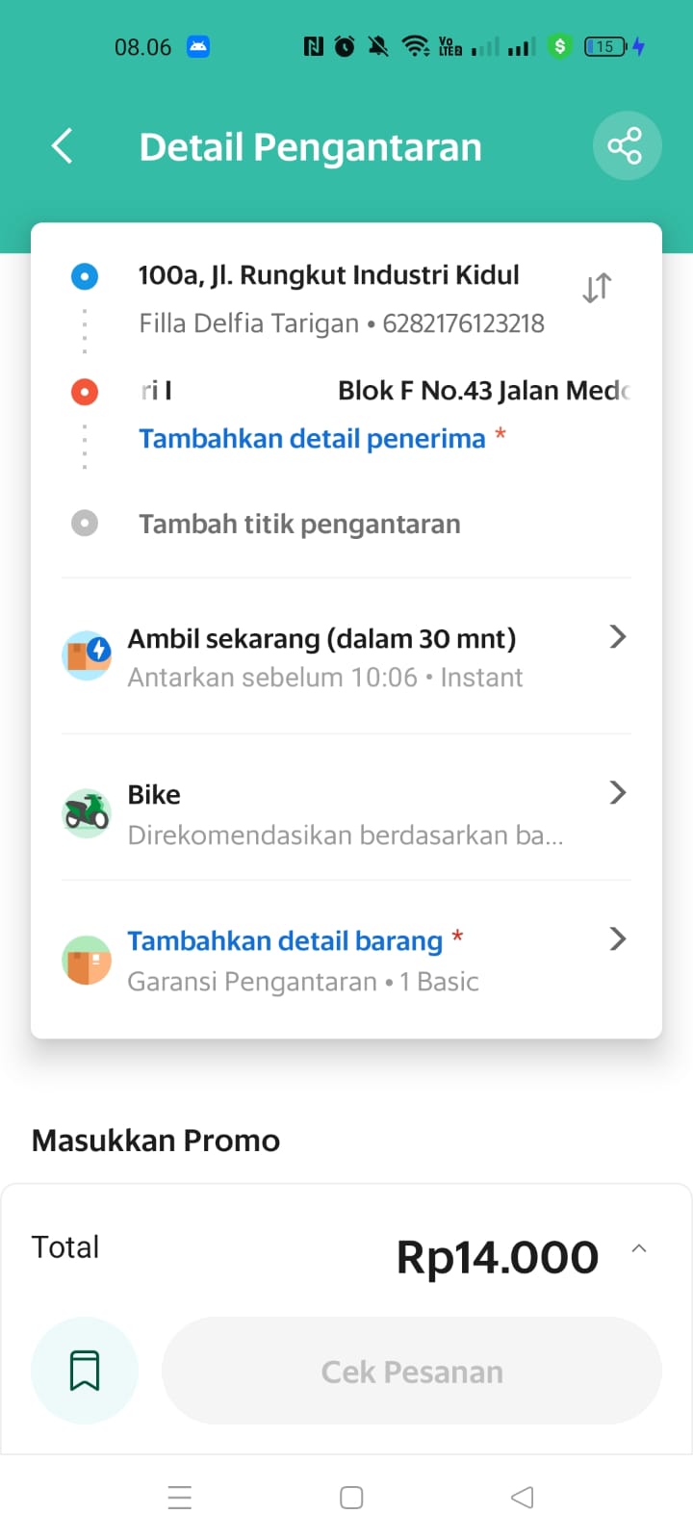Tap Tambah titik pengantaran option
This screenshot has width=693, height=1540.
pyautogui.click(x=299, y=524)
